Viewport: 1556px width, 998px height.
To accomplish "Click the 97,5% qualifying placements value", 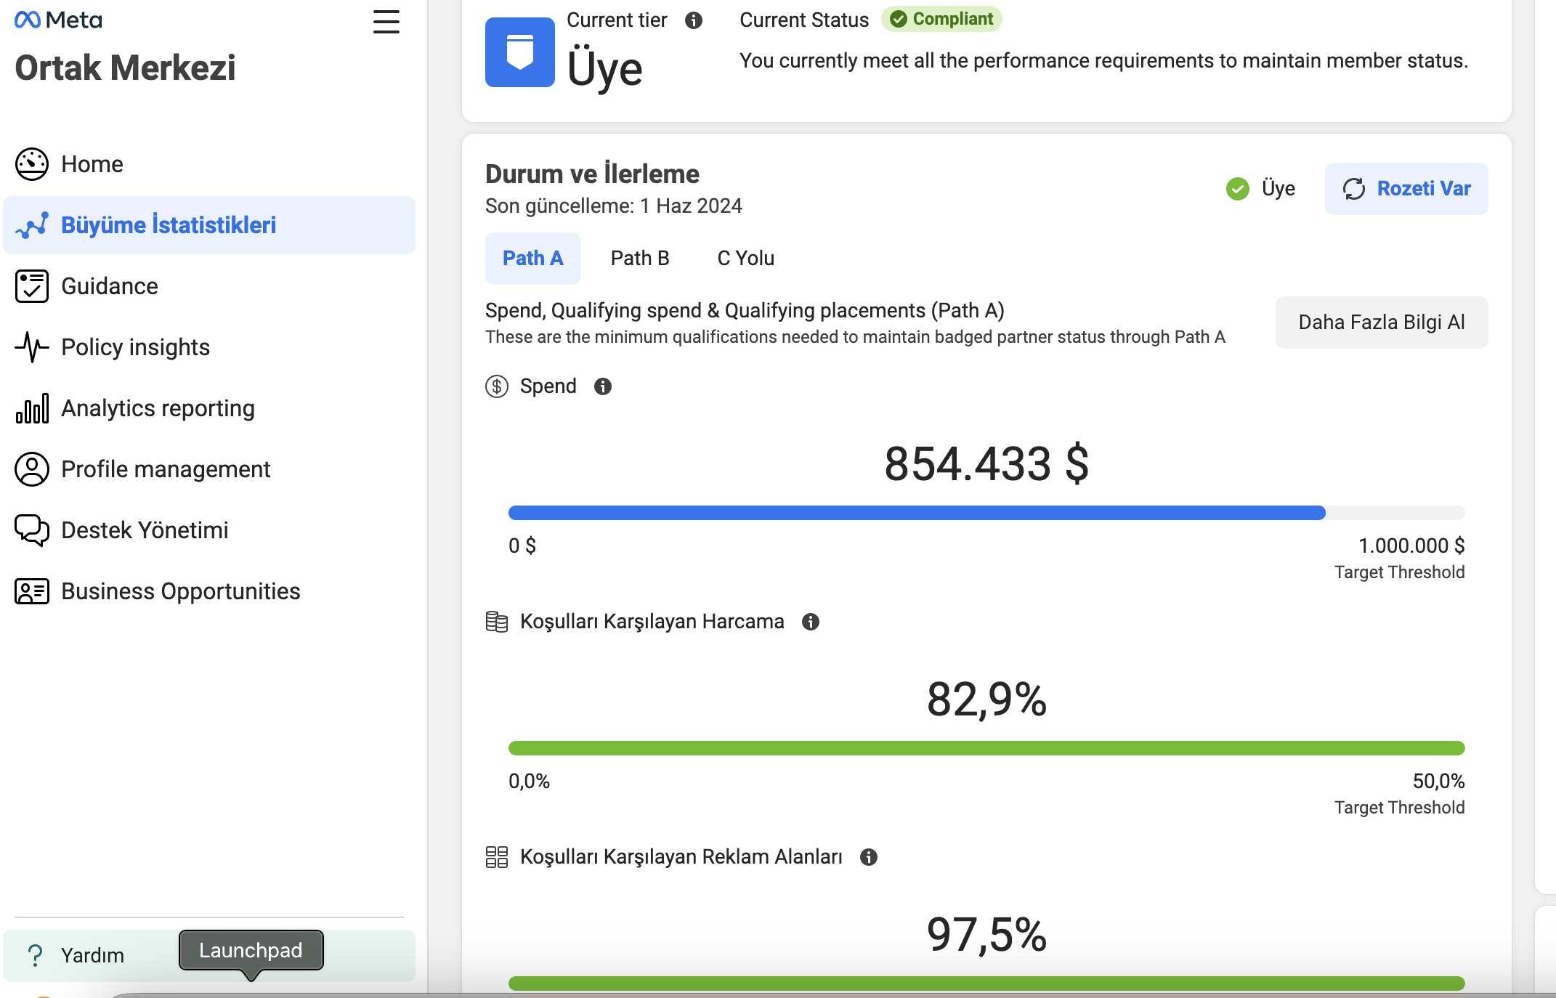I will click(986, 934).
